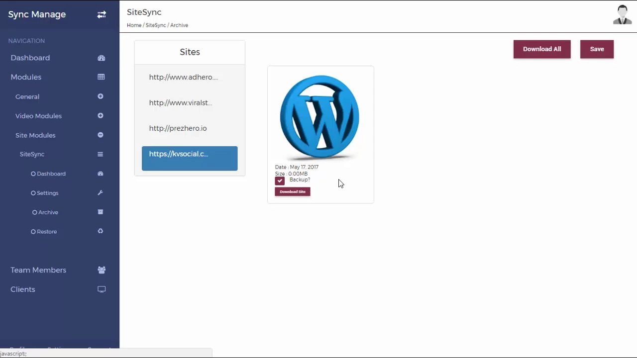The image size is (637, 358).
Task: Click the Dashboard gauge icon in navigation
Action: point(102,58)
